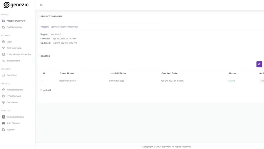This screenshot has width=264, height=149.
Task: Click the Class Name column header
Action: coord(67,73)
